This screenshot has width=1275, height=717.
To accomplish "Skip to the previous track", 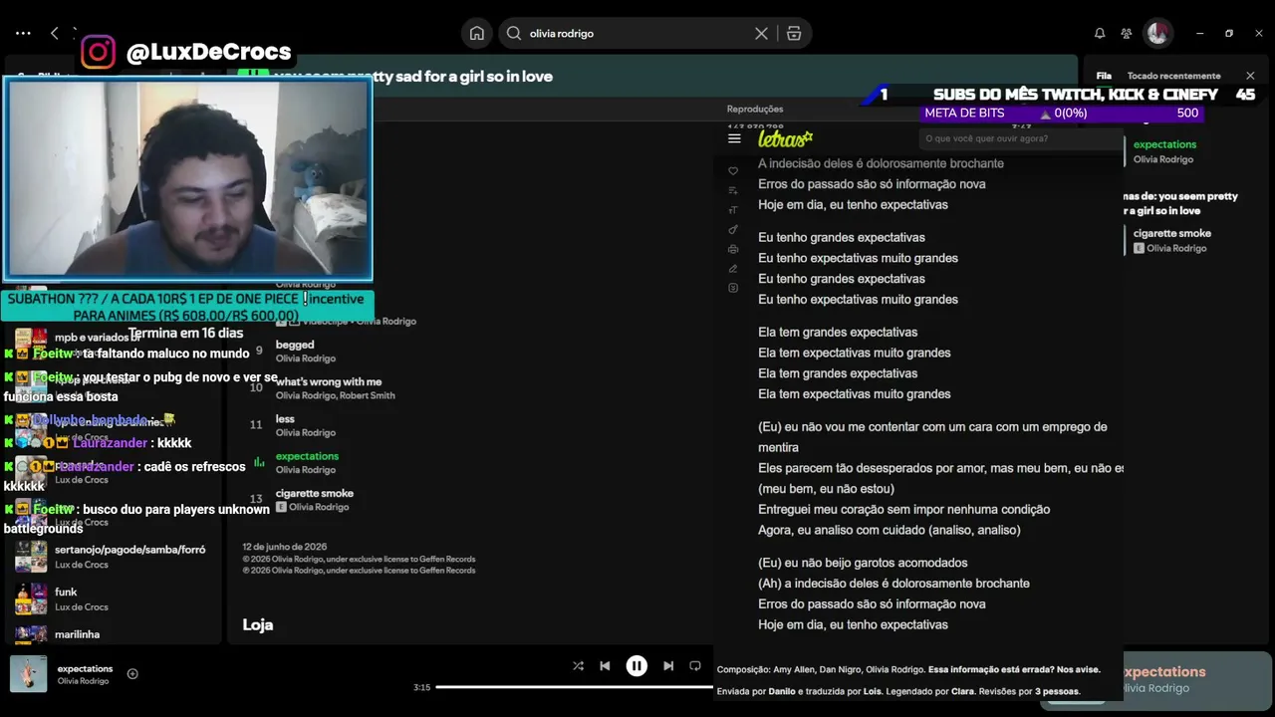I will click(605, 666).
